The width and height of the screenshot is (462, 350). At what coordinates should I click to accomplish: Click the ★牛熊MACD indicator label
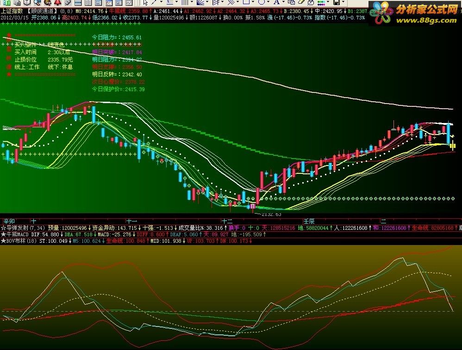15,234
